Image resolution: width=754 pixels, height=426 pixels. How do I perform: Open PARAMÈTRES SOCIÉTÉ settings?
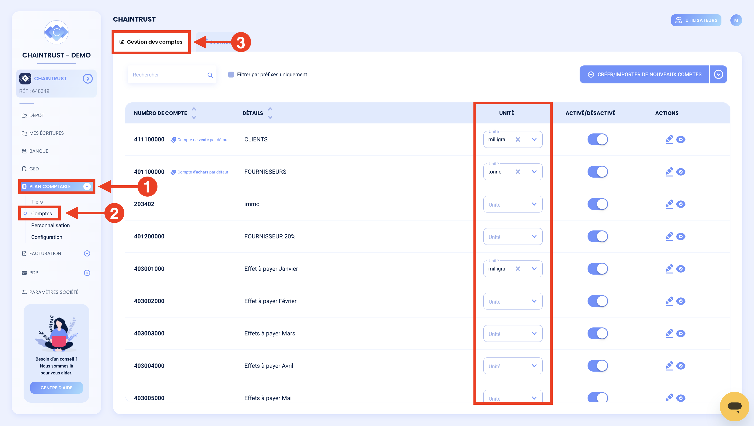pyautogui.click(x=50, y=292)
